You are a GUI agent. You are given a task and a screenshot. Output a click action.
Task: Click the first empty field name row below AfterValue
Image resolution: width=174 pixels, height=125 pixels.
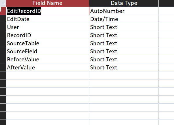pyautogui.click(x=48, y=75)
